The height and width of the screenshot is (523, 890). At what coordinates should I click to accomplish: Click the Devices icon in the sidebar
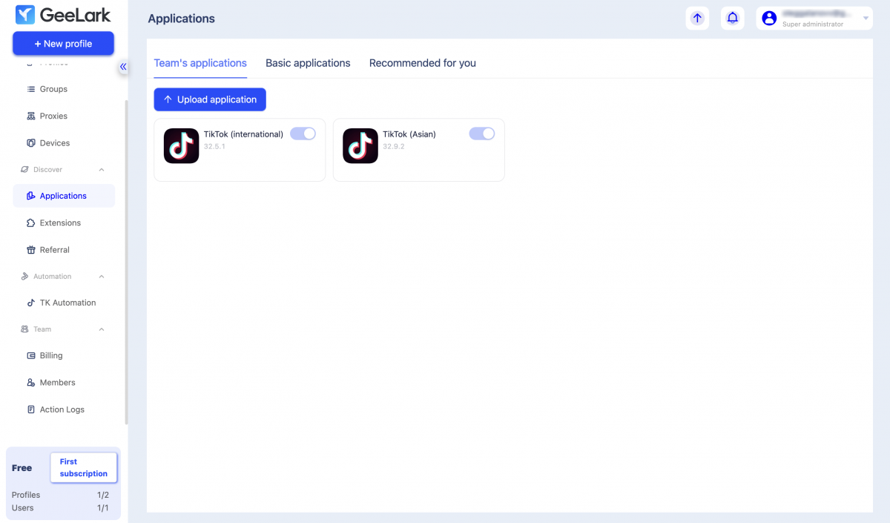(x=31, y=143)
